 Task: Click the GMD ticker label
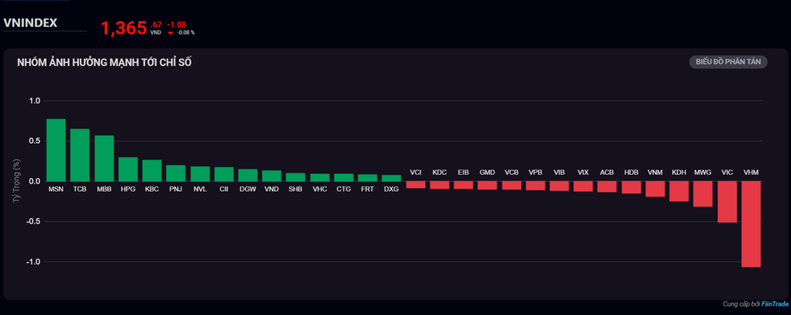[487, 172]
